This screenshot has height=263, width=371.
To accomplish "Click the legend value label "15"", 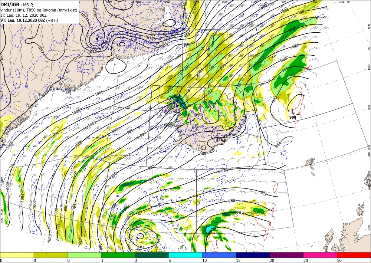I will pos(238,260).
